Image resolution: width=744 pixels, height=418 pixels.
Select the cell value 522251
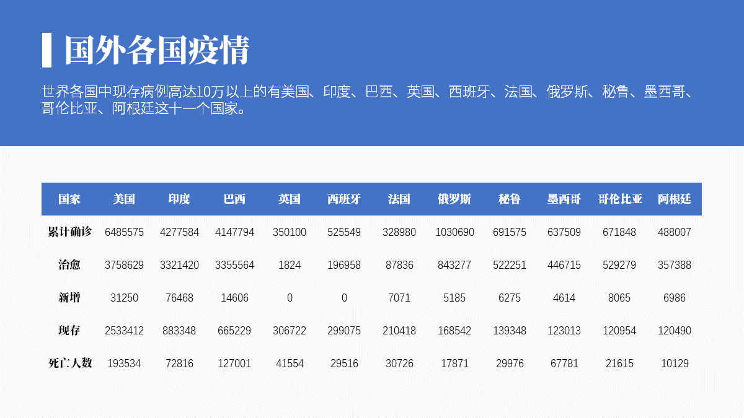[510, 265]
